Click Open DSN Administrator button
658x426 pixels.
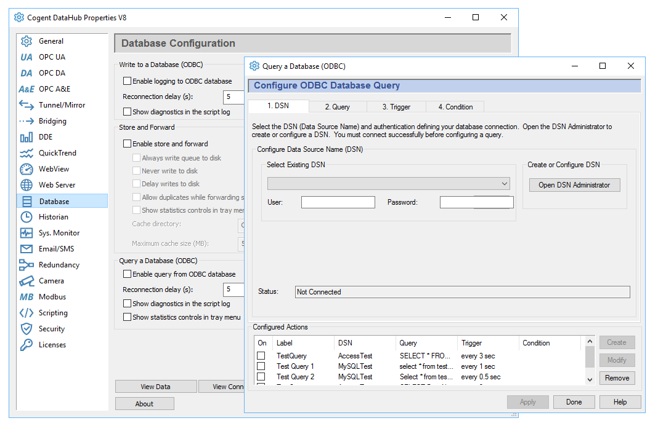pyautogui.click(x=574, y=185)
